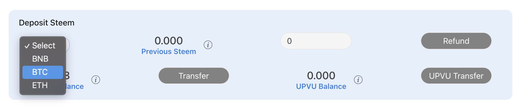Image resolution: width=523 pixels, height=109 pixels.
Task: Click the info icon beside Previous Steem
Action: pos(208,45)
